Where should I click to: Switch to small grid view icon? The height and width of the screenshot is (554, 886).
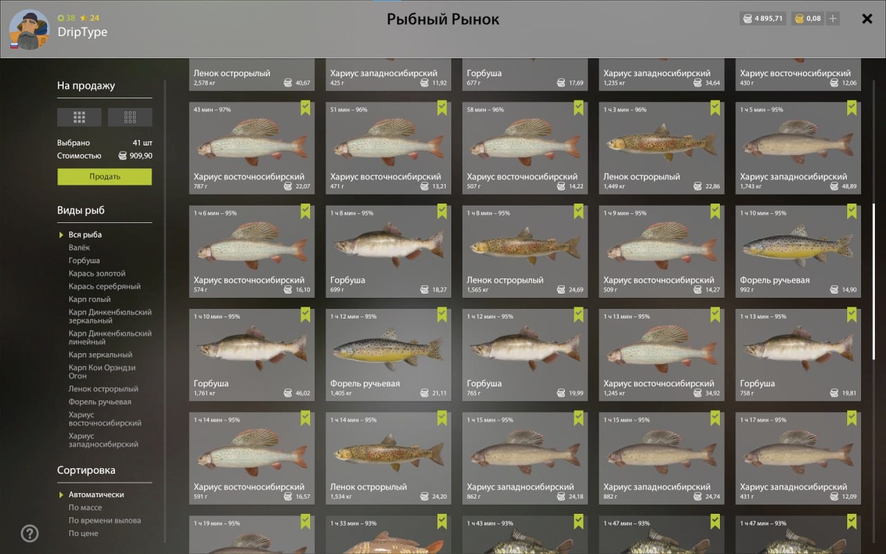pos(130,117)
